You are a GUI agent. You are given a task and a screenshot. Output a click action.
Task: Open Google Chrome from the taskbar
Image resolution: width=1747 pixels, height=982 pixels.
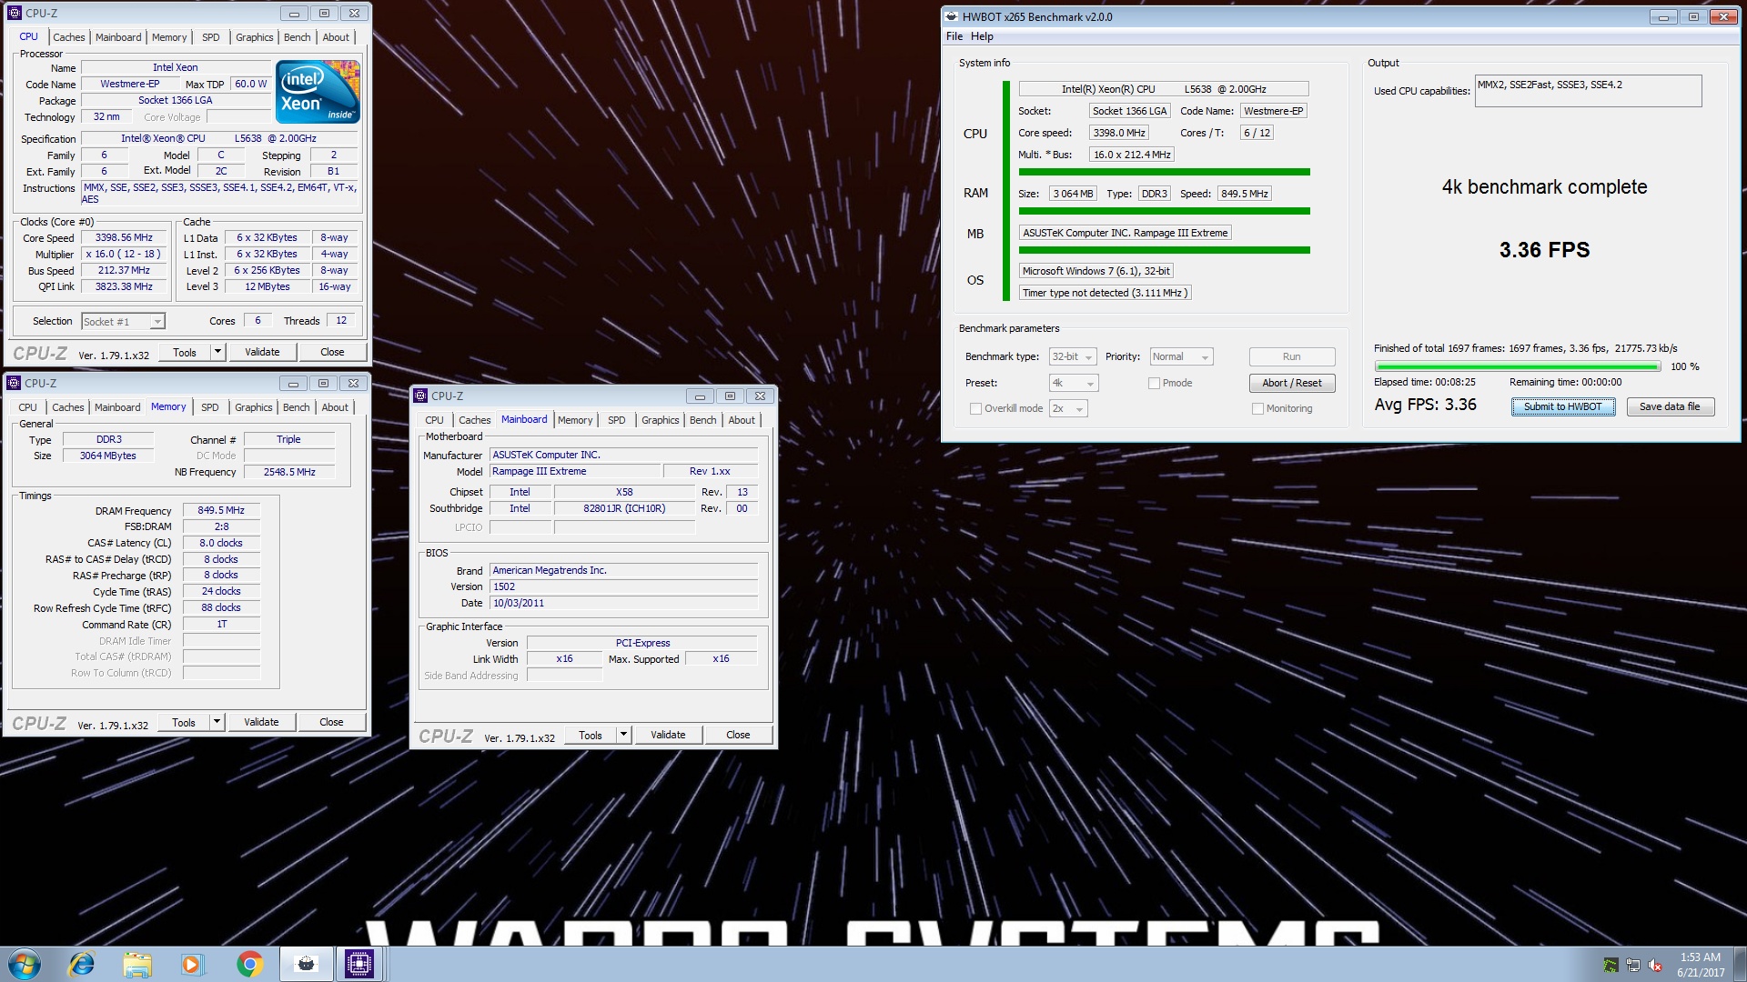(249, 964)
